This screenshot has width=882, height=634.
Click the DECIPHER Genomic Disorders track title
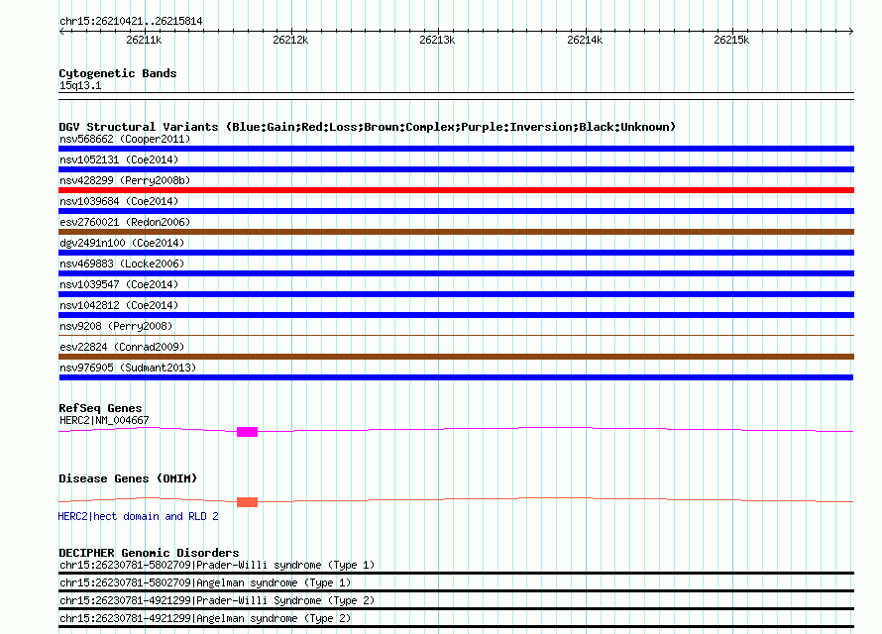(149, 553)
